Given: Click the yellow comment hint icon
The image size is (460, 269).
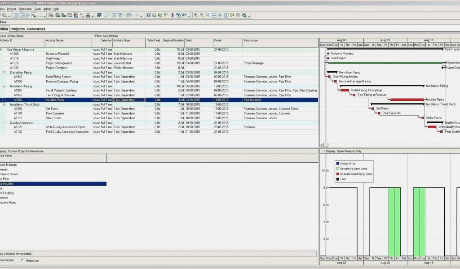Looking at the screenshot, I should point(232,15).
